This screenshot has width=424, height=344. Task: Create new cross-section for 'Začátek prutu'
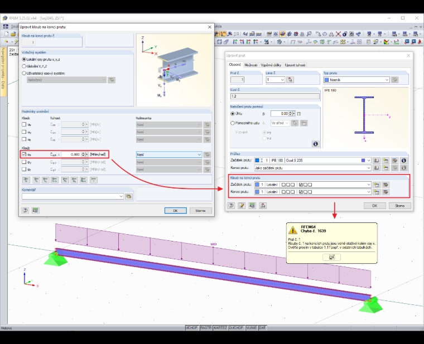click(386, 161)
